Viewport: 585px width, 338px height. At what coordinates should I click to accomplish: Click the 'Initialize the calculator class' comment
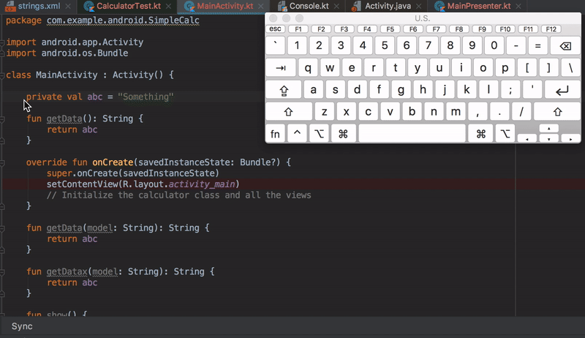click(178, 195)
